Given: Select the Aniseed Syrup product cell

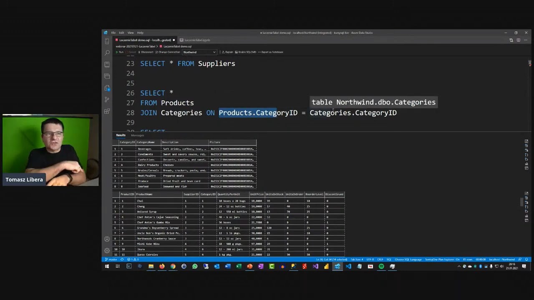Looking at the screenshot, I should tap(159, 212).
